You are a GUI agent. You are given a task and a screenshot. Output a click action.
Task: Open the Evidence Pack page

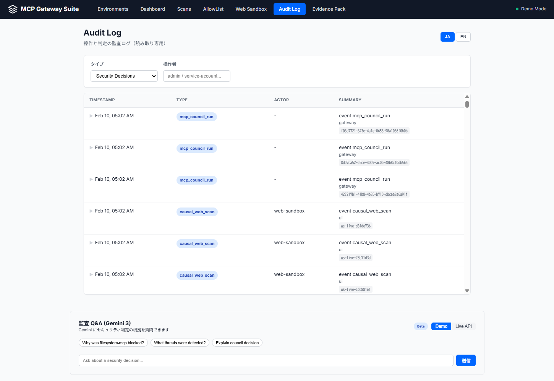click(329, 9)
